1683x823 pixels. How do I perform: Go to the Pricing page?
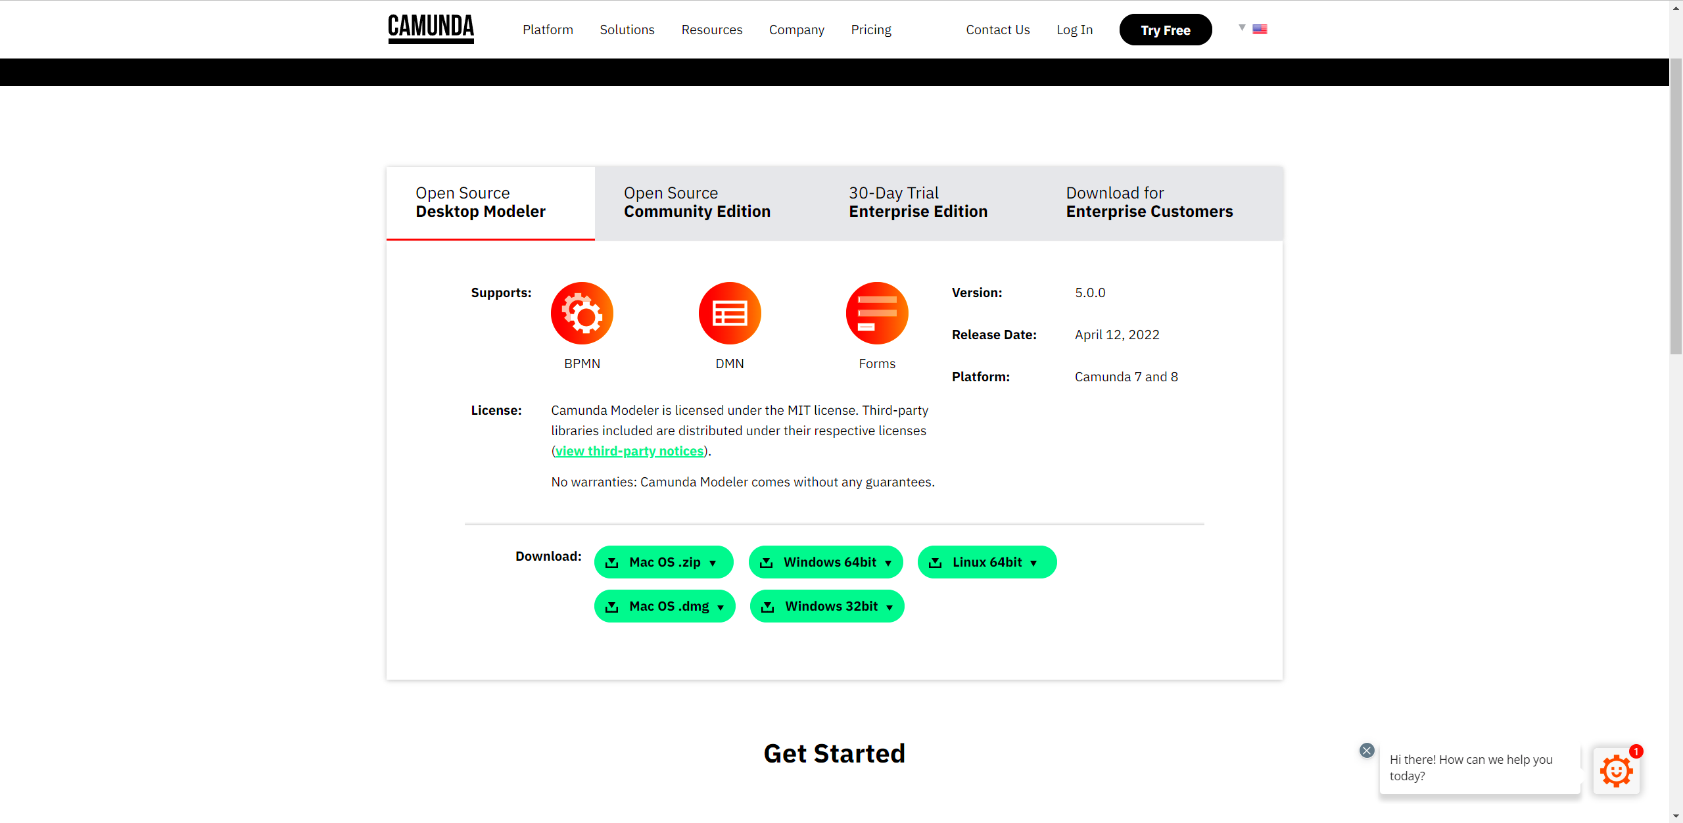[x=871, y=30]
